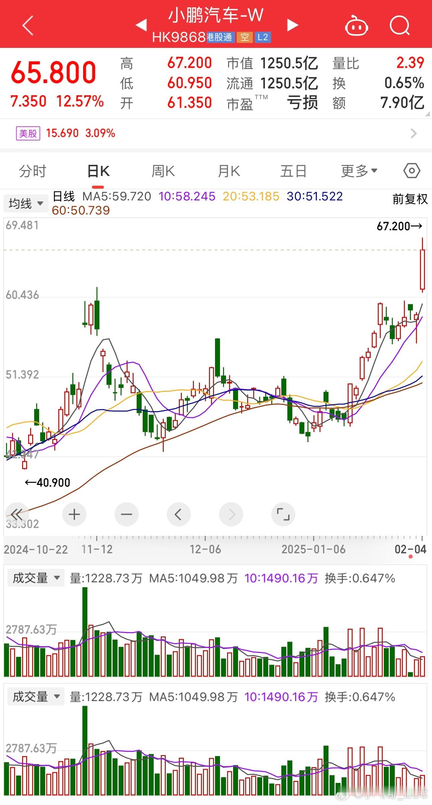
Task: Jump to earliest data double-arrow button
Action: pyautogui.click(x=16, y=514)
